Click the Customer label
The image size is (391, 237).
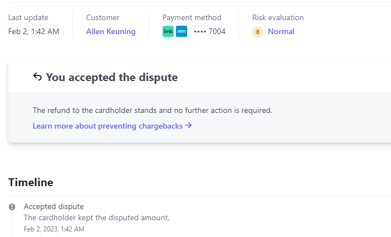[x=103, y=17]
